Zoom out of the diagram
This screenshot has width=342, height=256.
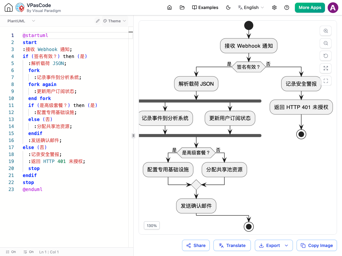[326, 43]
